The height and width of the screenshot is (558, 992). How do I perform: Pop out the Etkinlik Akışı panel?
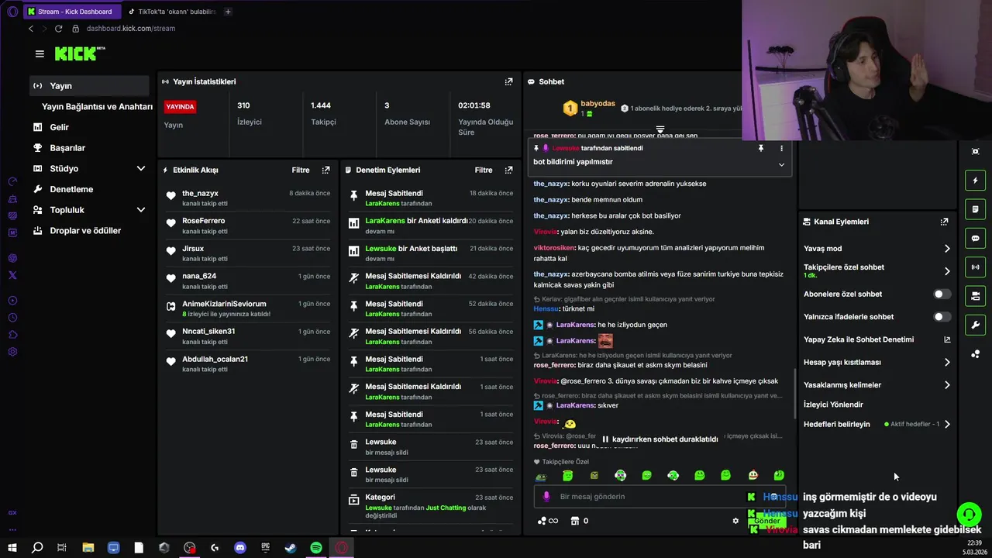(x=325, y=170)
